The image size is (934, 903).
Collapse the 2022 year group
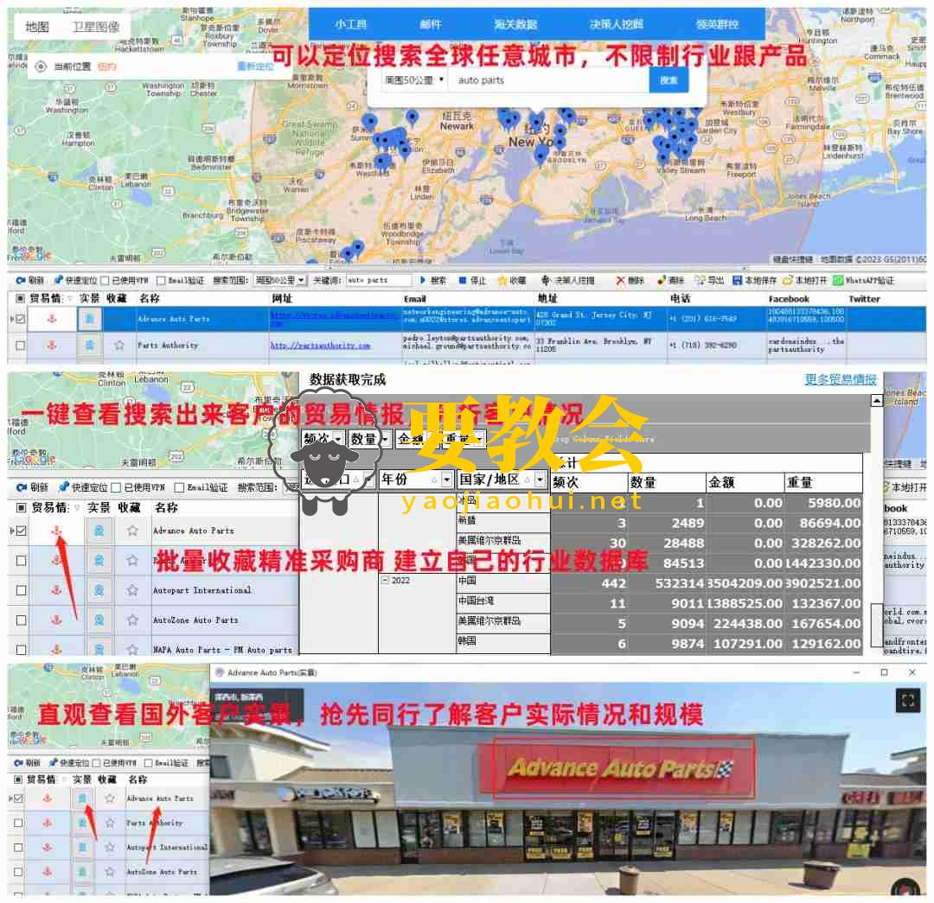tap(385, 580)
